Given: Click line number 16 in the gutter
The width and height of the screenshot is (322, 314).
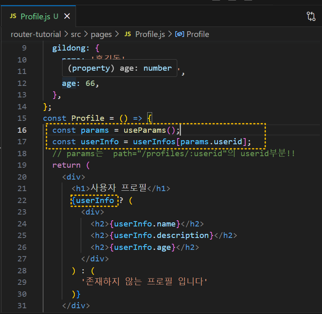Looking at the screenshot, I should 22,130.
